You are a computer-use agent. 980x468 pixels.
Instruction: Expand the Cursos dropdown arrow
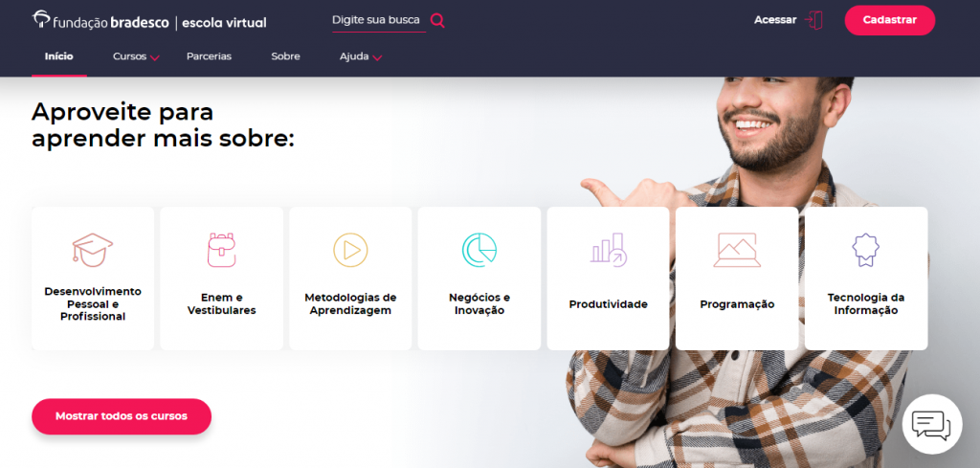point(155,57)
